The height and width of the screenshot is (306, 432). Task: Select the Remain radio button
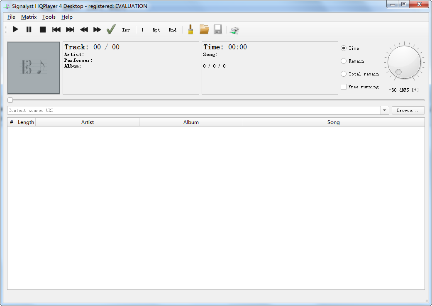pyautogui.click(x=344, y=61)
